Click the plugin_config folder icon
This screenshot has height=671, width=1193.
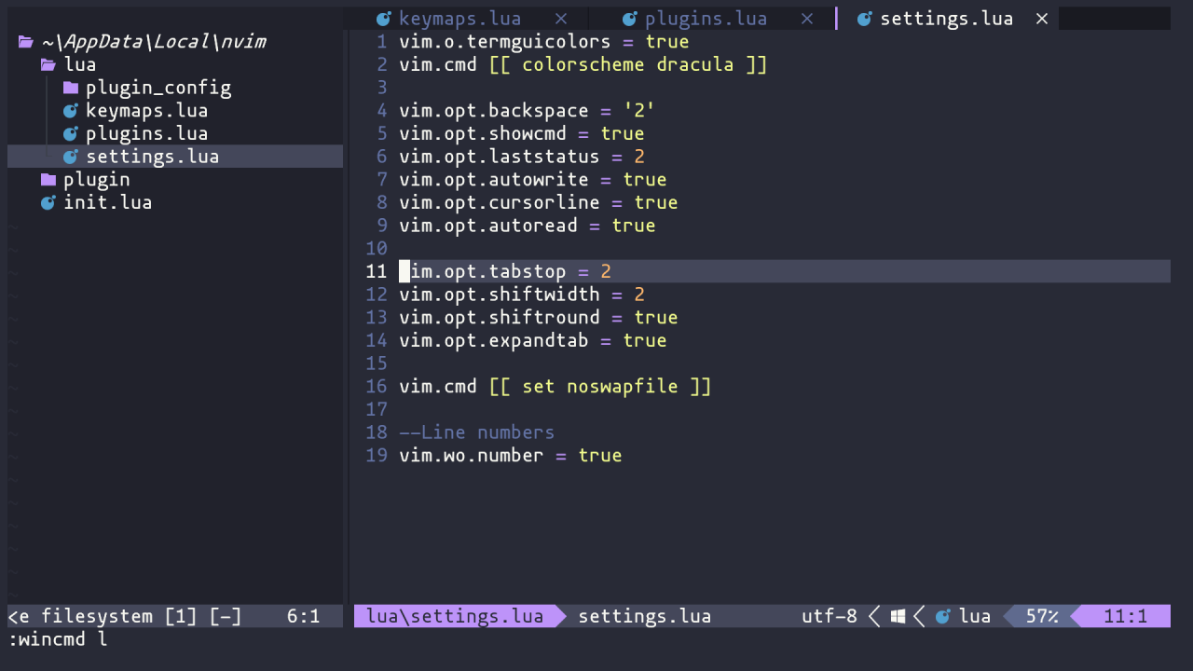click(x=70, y=87)
